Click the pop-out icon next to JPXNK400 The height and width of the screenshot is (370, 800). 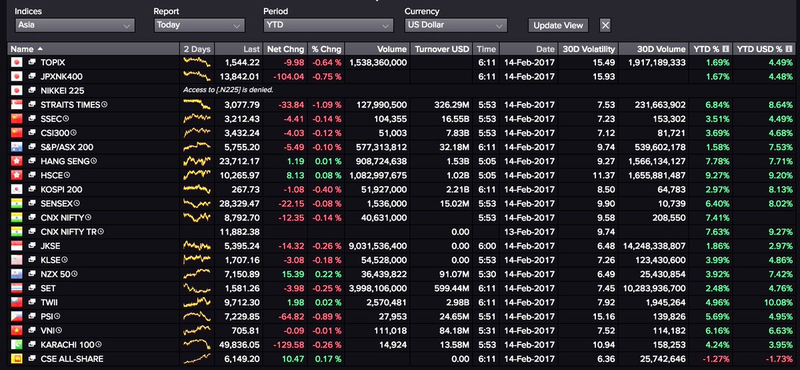point(32,76)
